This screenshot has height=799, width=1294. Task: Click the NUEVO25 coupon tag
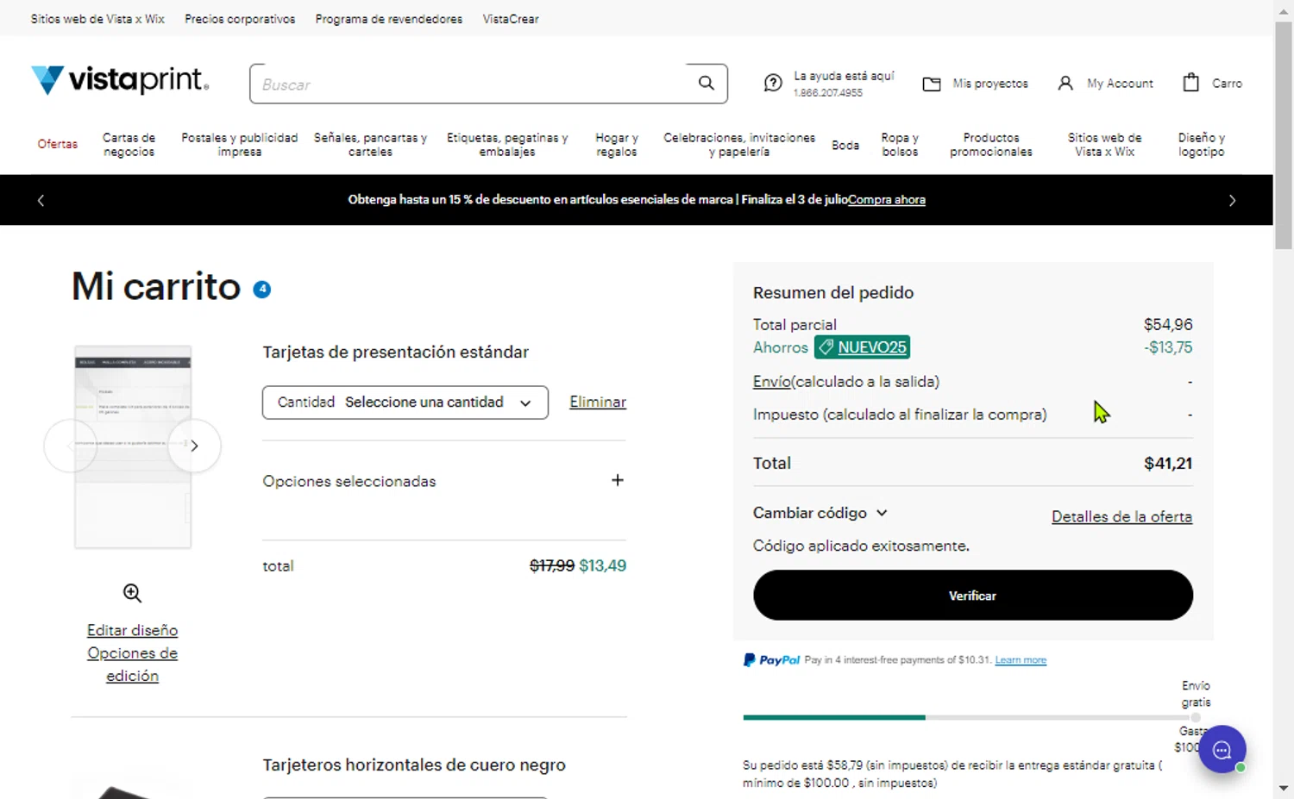(862, 347)
